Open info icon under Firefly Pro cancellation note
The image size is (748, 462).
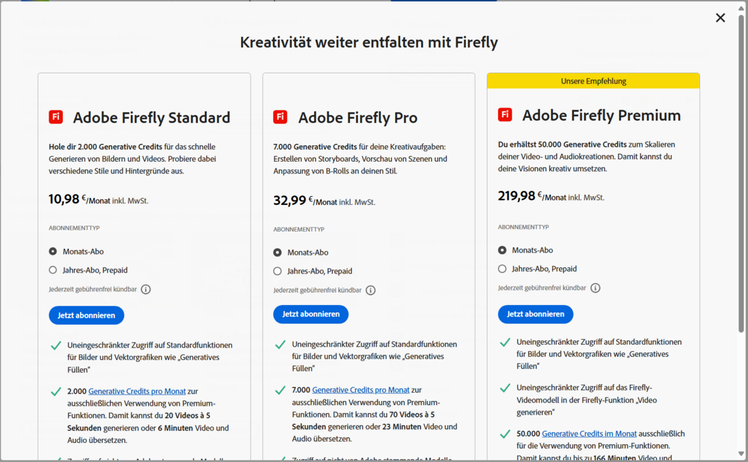(371, 290)
